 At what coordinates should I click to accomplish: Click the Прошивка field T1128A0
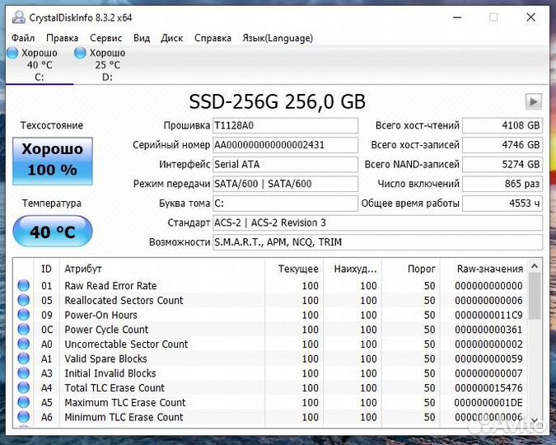(x=285, y=125)
